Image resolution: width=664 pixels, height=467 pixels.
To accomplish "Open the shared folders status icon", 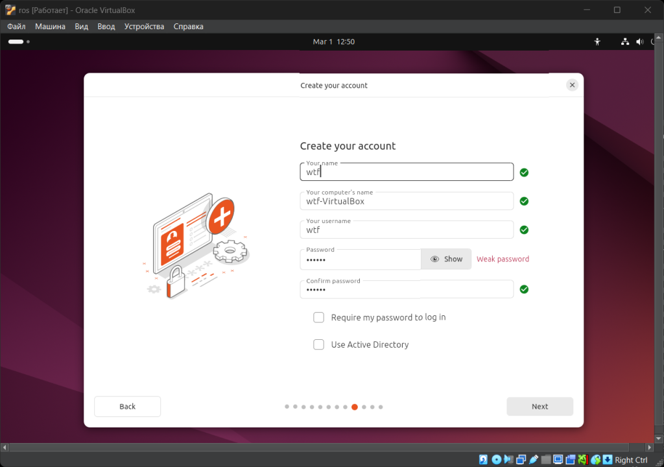I will click(546, 459).
